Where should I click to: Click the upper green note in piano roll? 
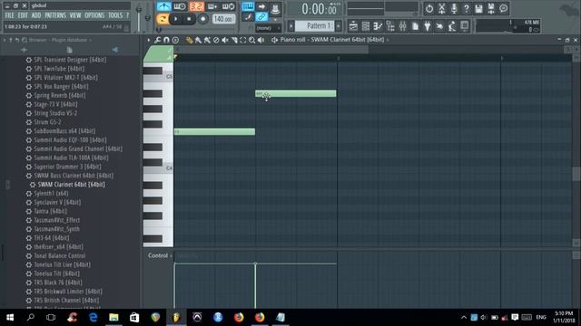point(296,93)
